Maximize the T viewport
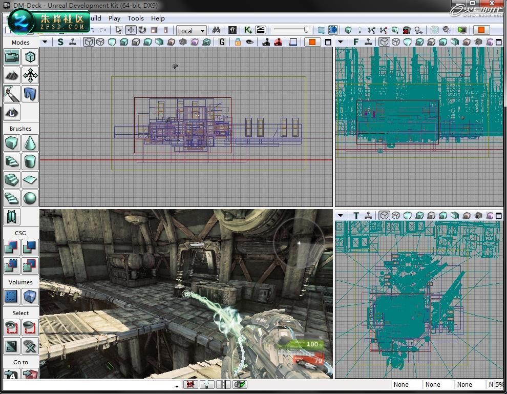Screen dimensions: 507x394 tap(499, 216)
